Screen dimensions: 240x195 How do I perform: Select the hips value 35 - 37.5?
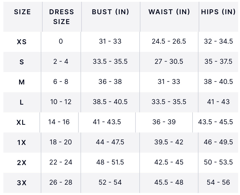(218, 61)
